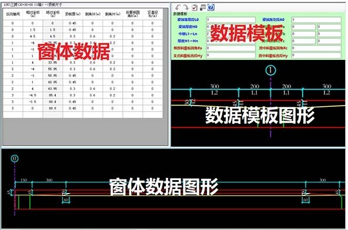Click the L1→Ln input field
This screenshot has width=348, height=230.
[x=231, y=34]
